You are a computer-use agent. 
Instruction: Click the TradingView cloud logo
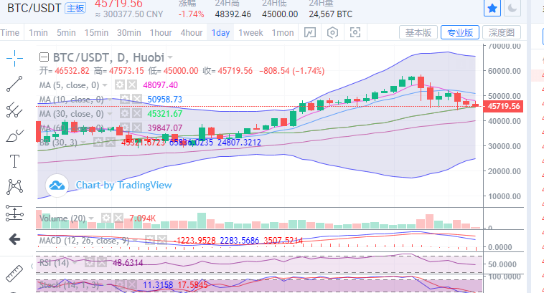tap(57, 186)
